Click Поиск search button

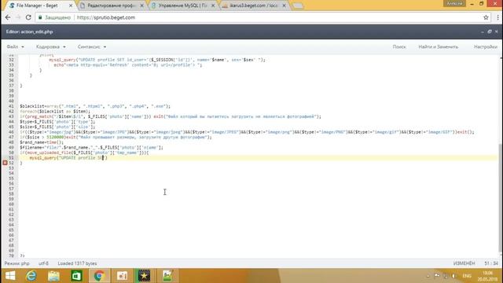pos(399,47)
